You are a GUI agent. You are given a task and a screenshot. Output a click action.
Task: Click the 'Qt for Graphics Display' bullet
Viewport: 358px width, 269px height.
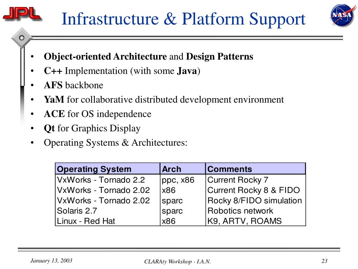pyautogui.click(x=92, y=128)
